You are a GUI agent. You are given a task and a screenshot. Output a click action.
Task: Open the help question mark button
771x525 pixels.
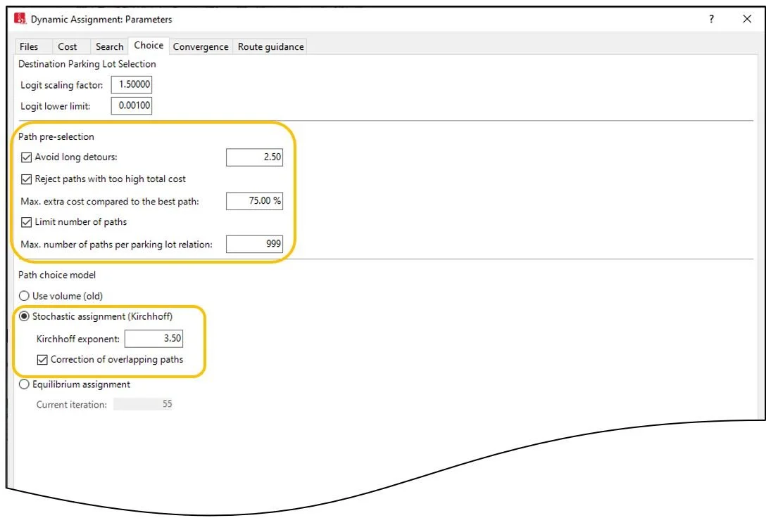[x=711, y=19]
